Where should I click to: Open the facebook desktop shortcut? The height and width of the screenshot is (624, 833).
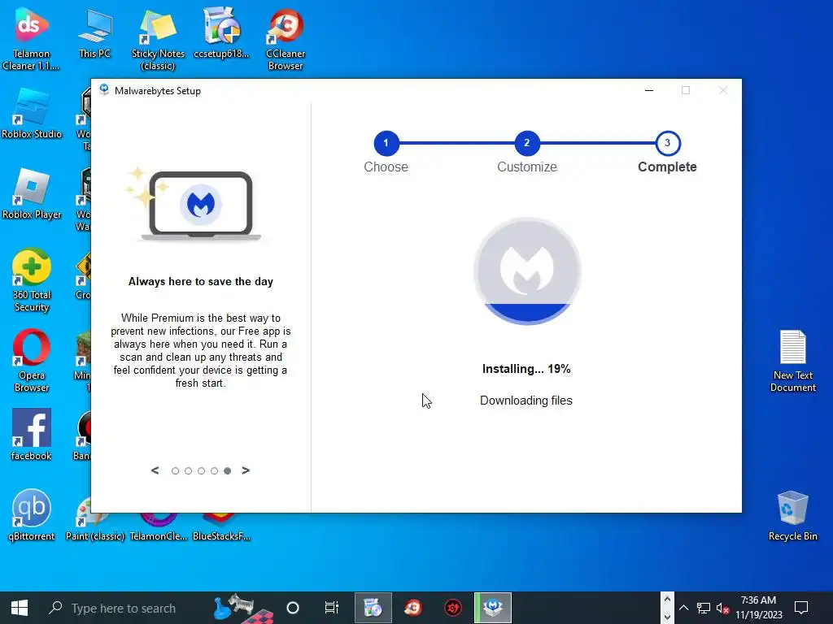pyautogui.click(x=32, y=434)
